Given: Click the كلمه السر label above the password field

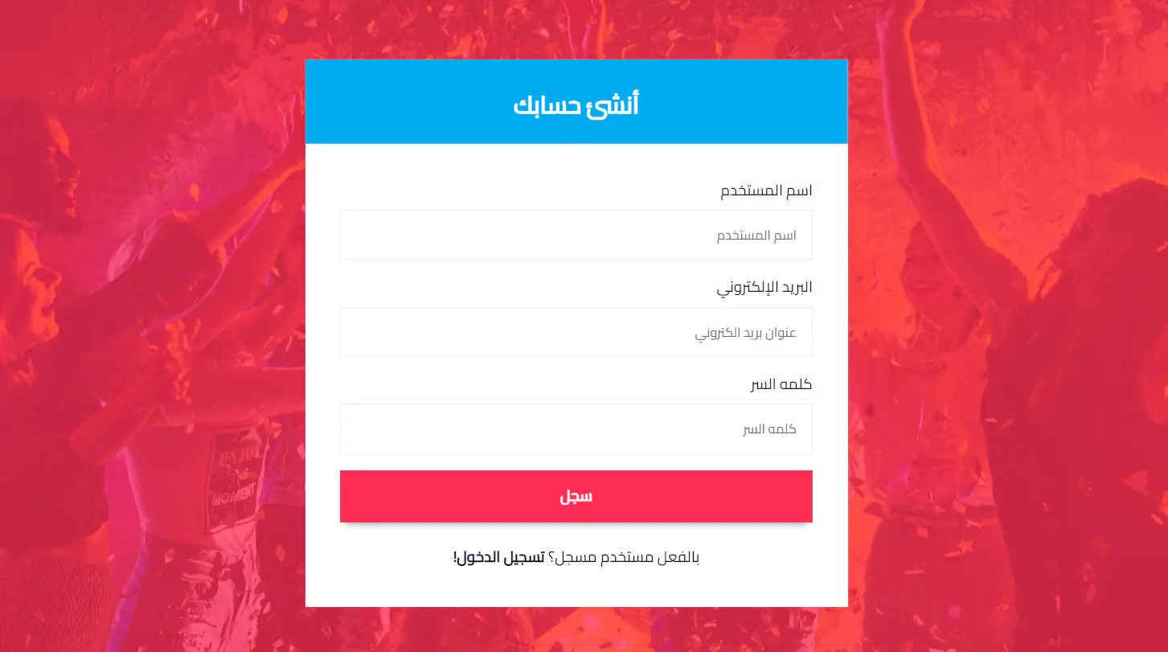Looking at the screenshot, I should click(x=781, y=384).
